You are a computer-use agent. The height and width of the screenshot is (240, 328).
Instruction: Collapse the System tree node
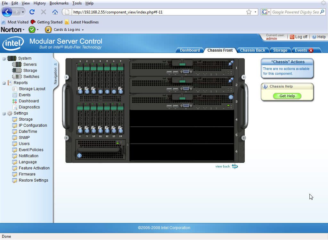pos(3,58)
